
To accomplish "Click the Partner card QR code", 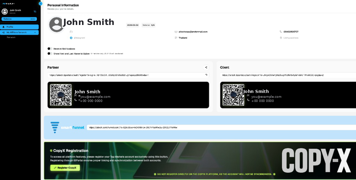I will (61, 95).
